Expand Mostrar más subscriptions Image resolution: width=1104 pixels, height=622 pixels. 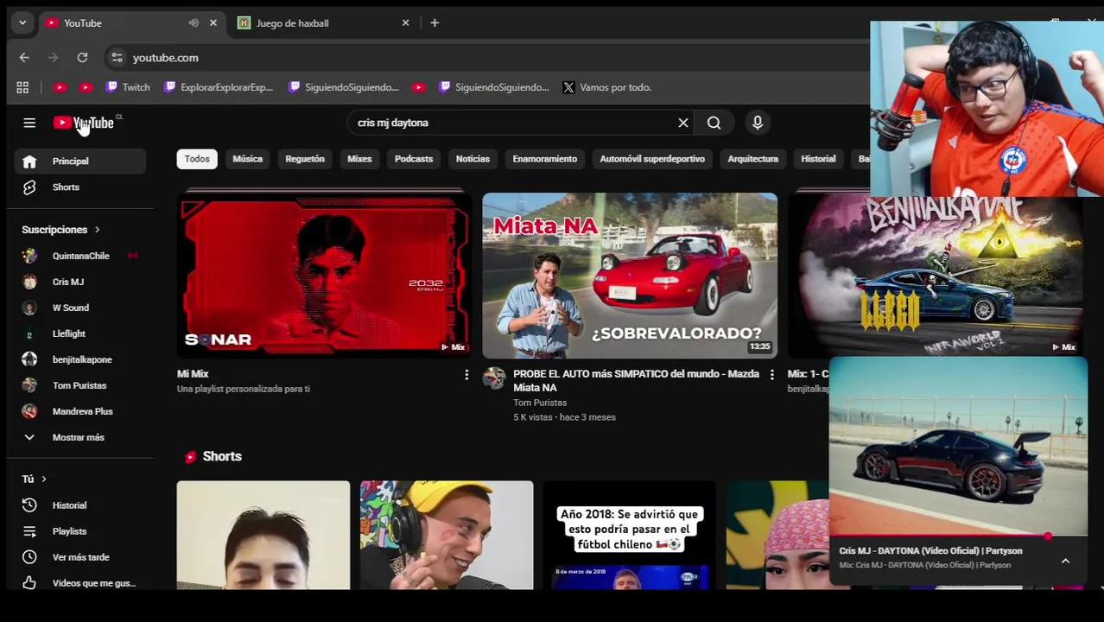tap(80, 437)
